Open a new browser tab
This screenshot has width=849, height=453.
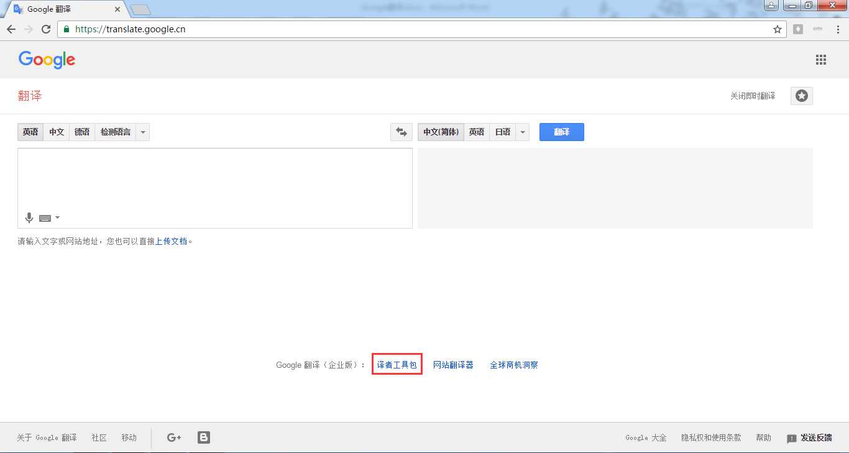140,9
